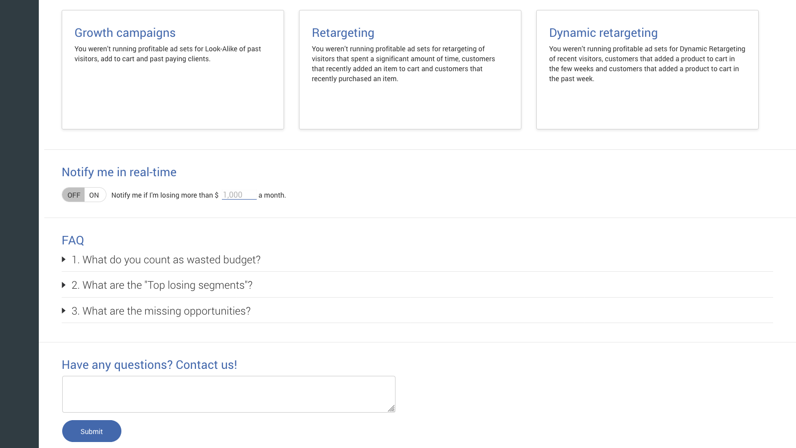Click the Growth campaigns Look-Alike description text

point(168,54)
